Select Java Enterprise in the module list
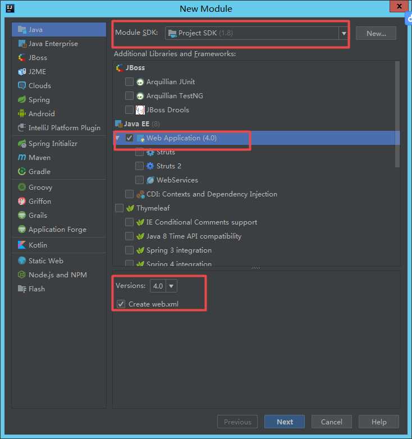Viewport: 412px width, 439px height. click(x=59, y=44)
